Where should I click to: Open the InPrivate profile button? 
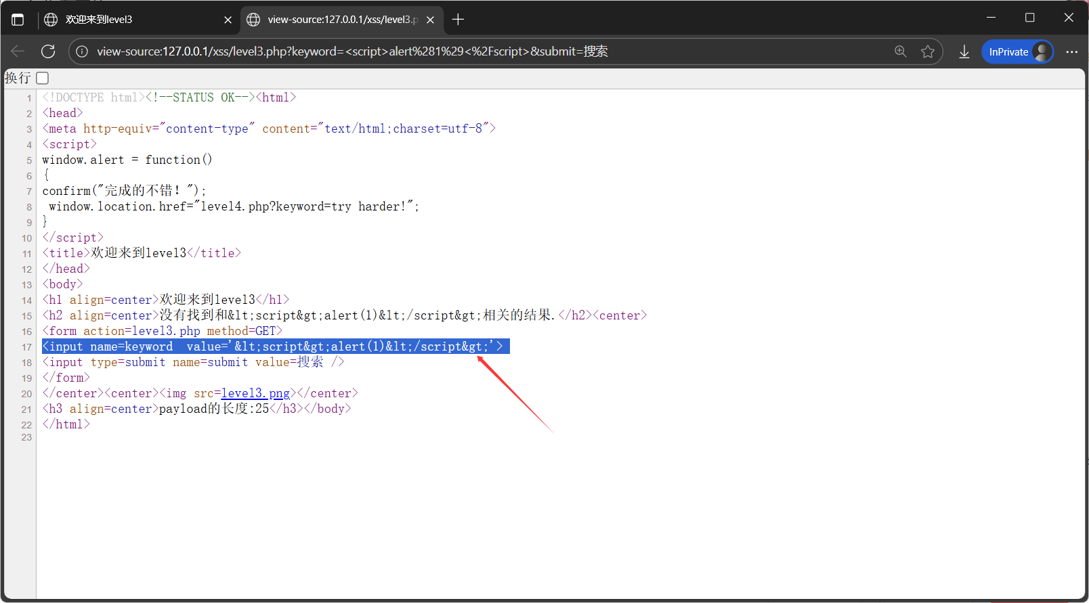[x=1017, y=51]
